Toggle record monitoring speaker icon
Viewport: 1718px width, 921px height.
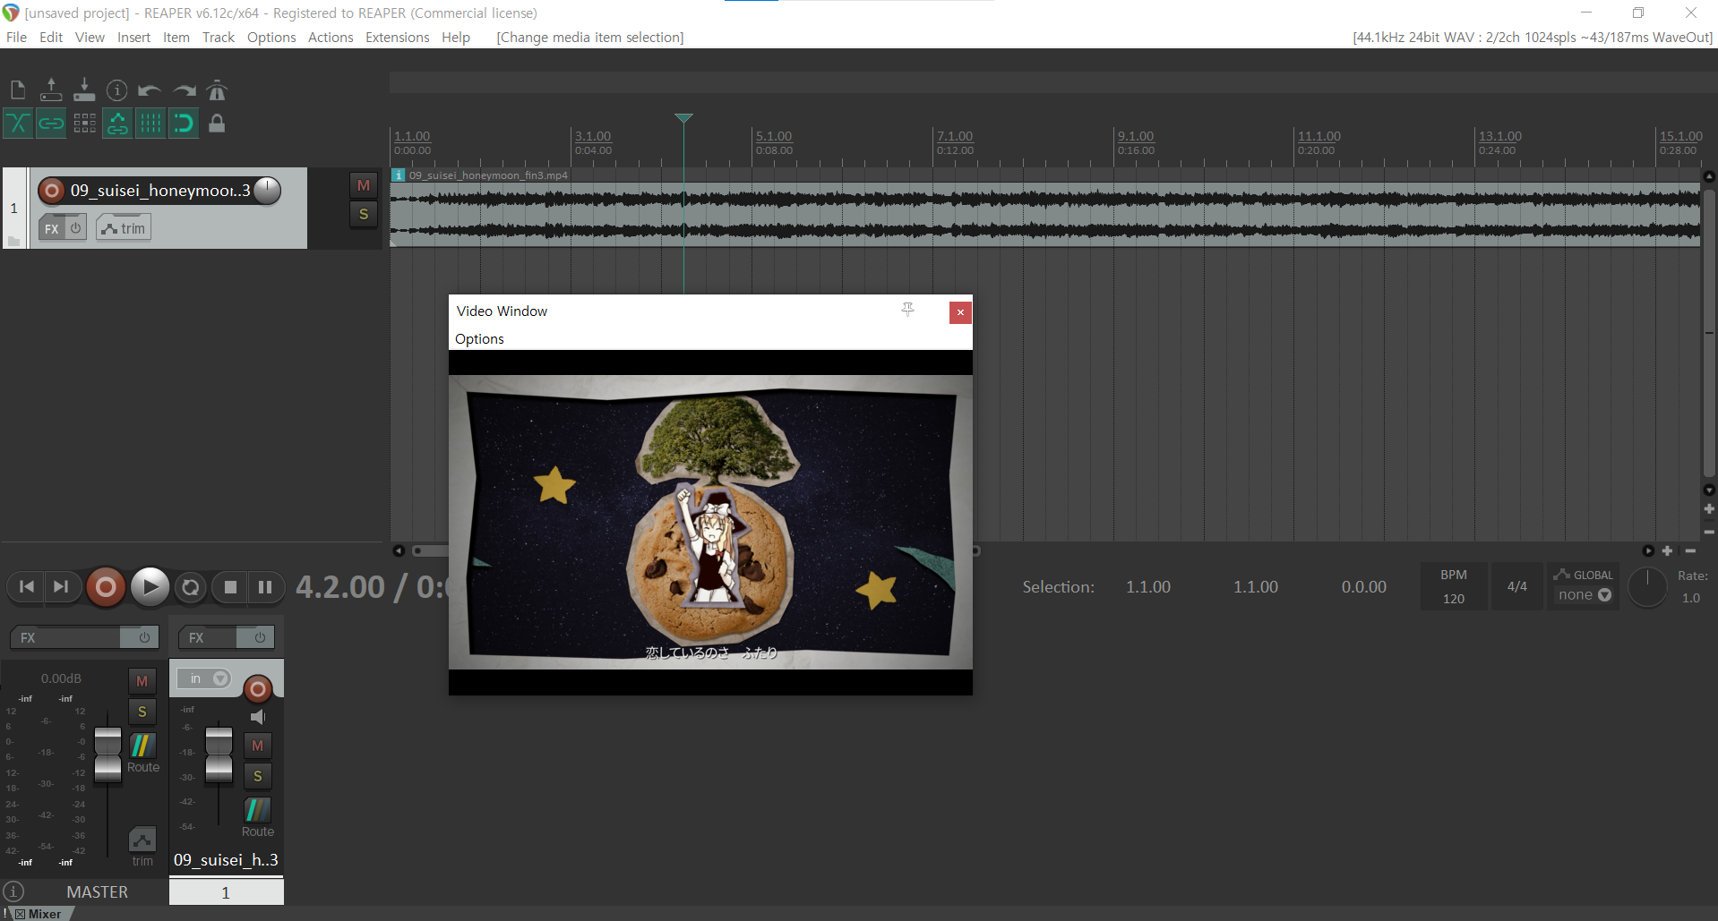pos(258,717)
